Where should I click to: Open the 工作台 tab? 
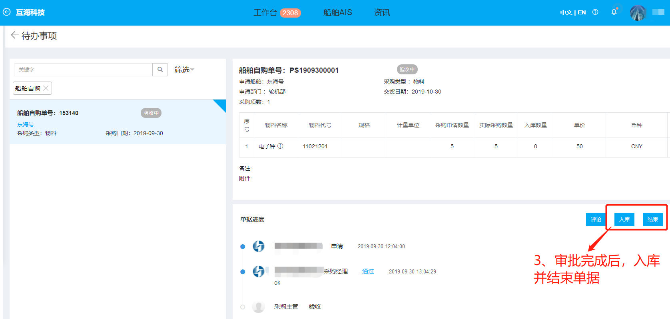[x=265, y=12]
